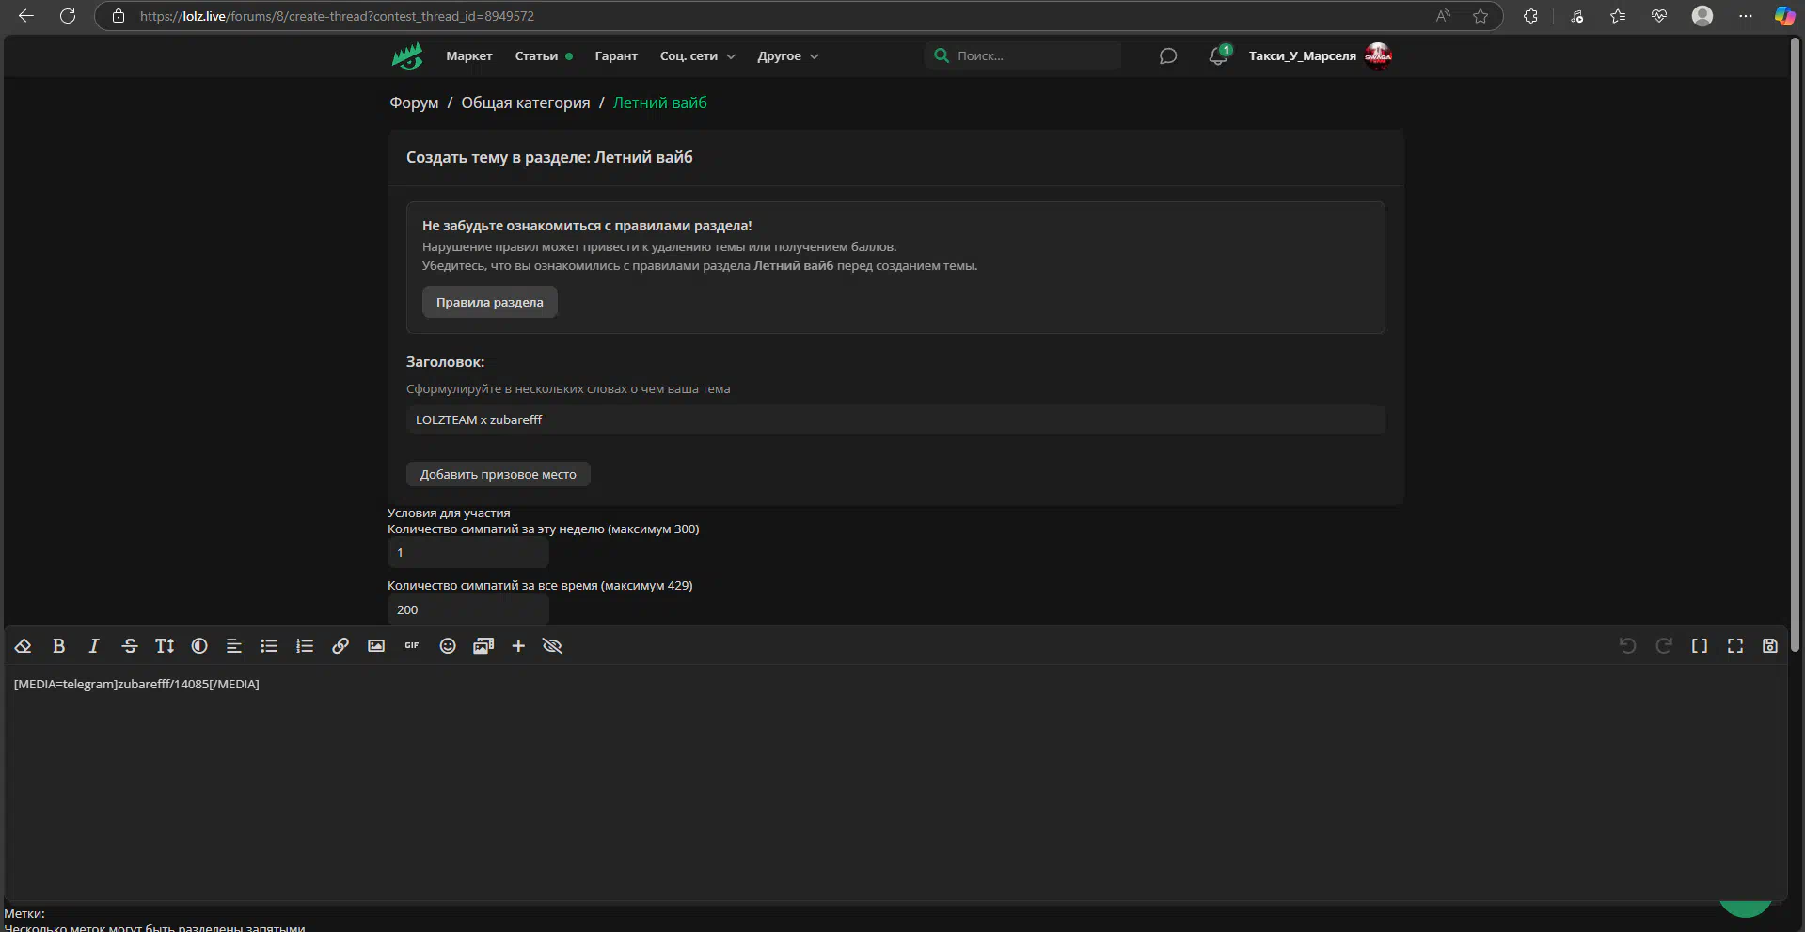Insert hidden content with crossed-eye icon

click(552, 646)
